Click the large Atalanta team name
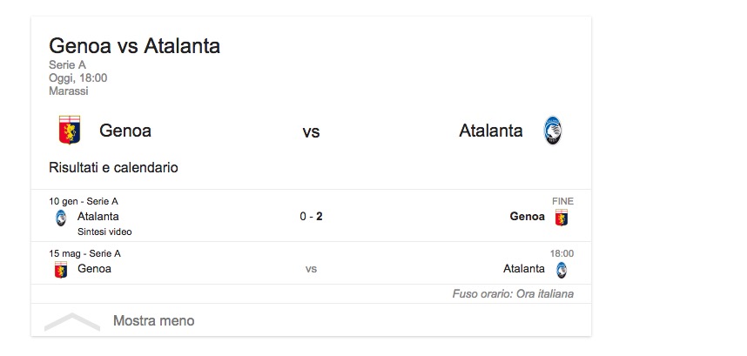 491,131
